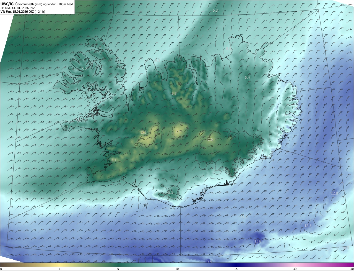354x271 pixels.
Task: Click the 6.3 value label north of Iceland
Action: 215,10
